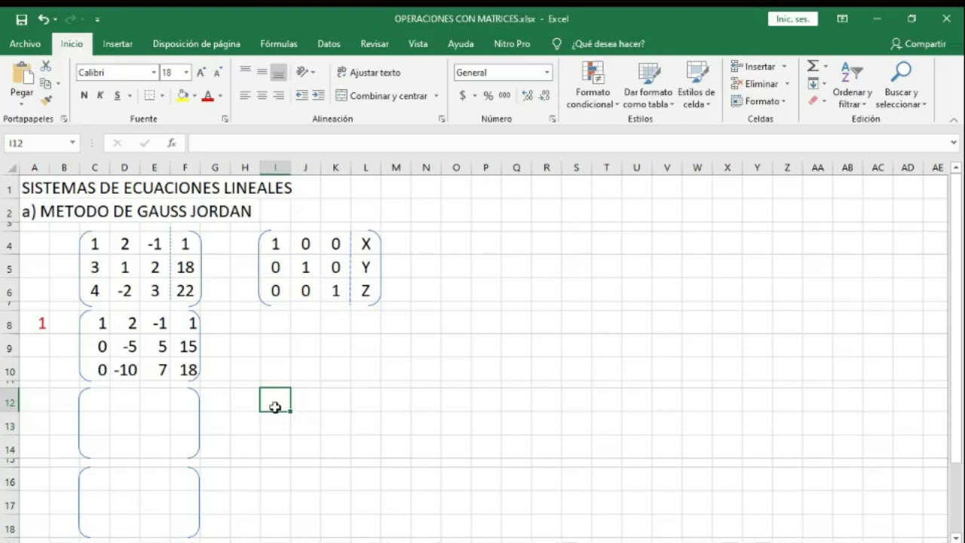Center text horizontally

pos(262,96)
